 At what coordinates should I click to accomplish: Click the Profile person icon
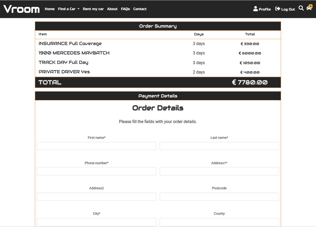point(255,9)
